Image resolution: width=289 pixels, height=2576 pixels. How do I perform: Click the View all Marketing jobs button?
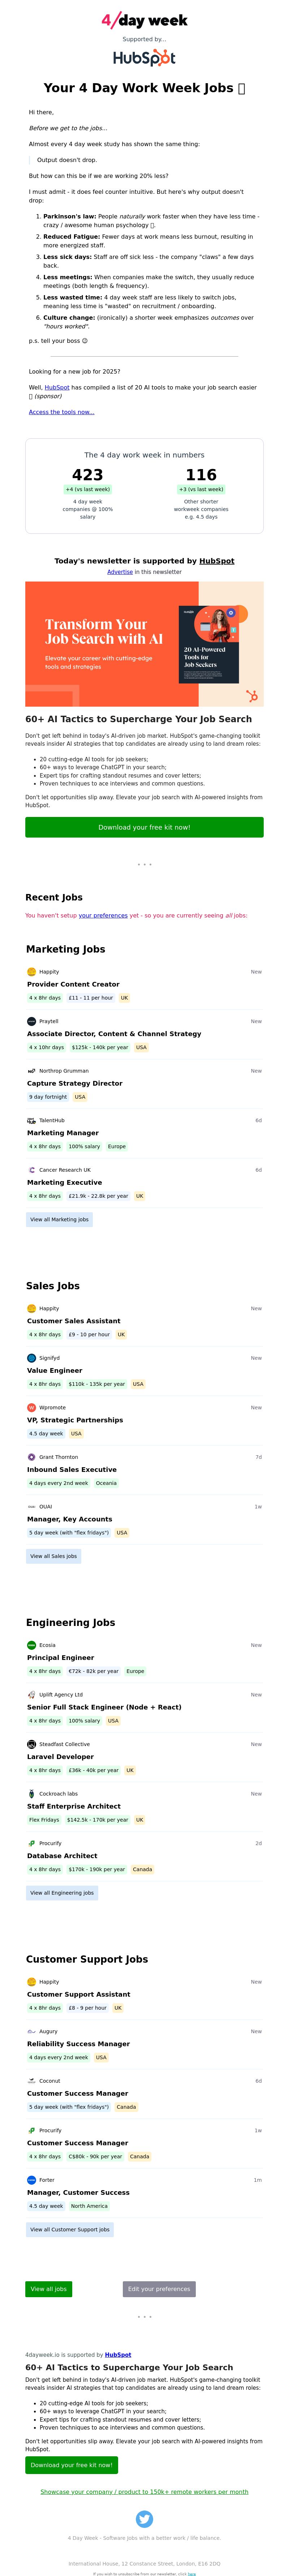click(x=59, y=1219)
